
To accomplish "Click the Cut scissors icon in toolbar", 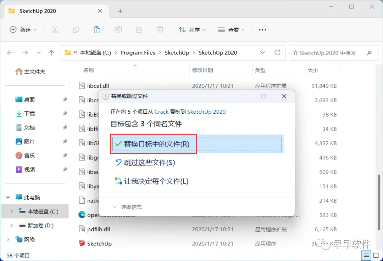I will [x=55, y=30].
